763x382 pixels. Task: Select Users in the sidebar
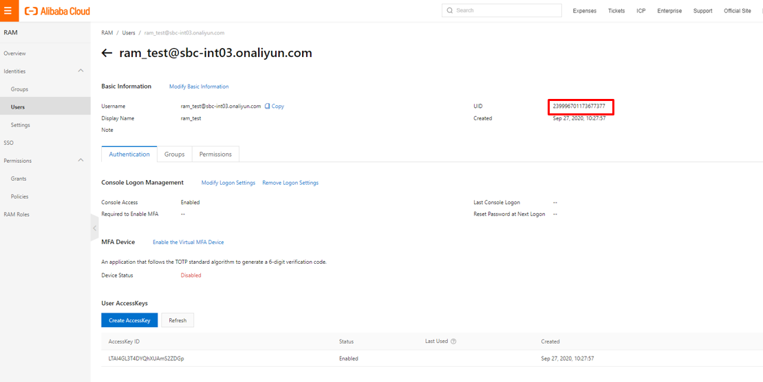[x=45, y=107]
